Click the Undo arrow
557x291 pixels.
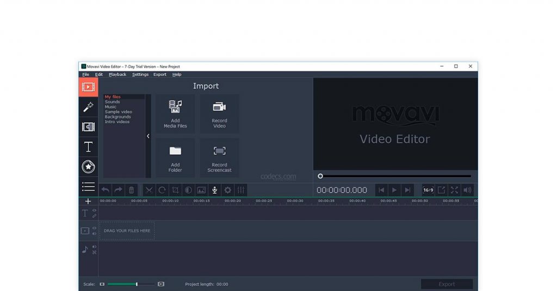coord(105,190)
